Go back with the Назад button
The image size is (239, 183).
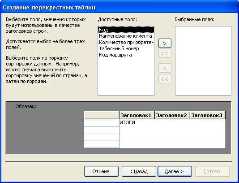[x=139, y=171]
